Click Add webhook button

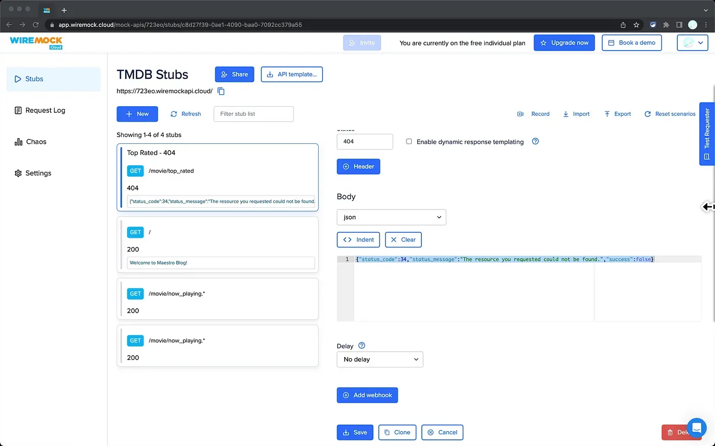click(x=367, y=395)
